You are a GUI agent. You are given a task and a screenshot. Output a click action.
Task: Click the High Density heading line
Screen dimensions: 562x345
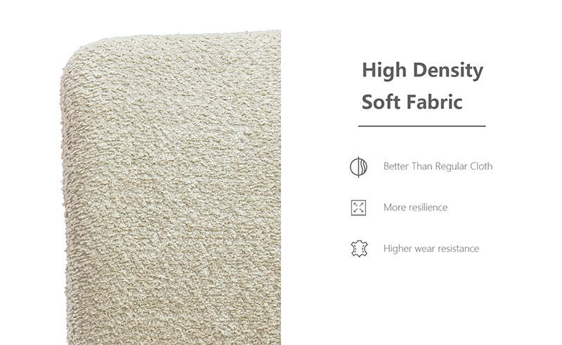click(423, 71)
